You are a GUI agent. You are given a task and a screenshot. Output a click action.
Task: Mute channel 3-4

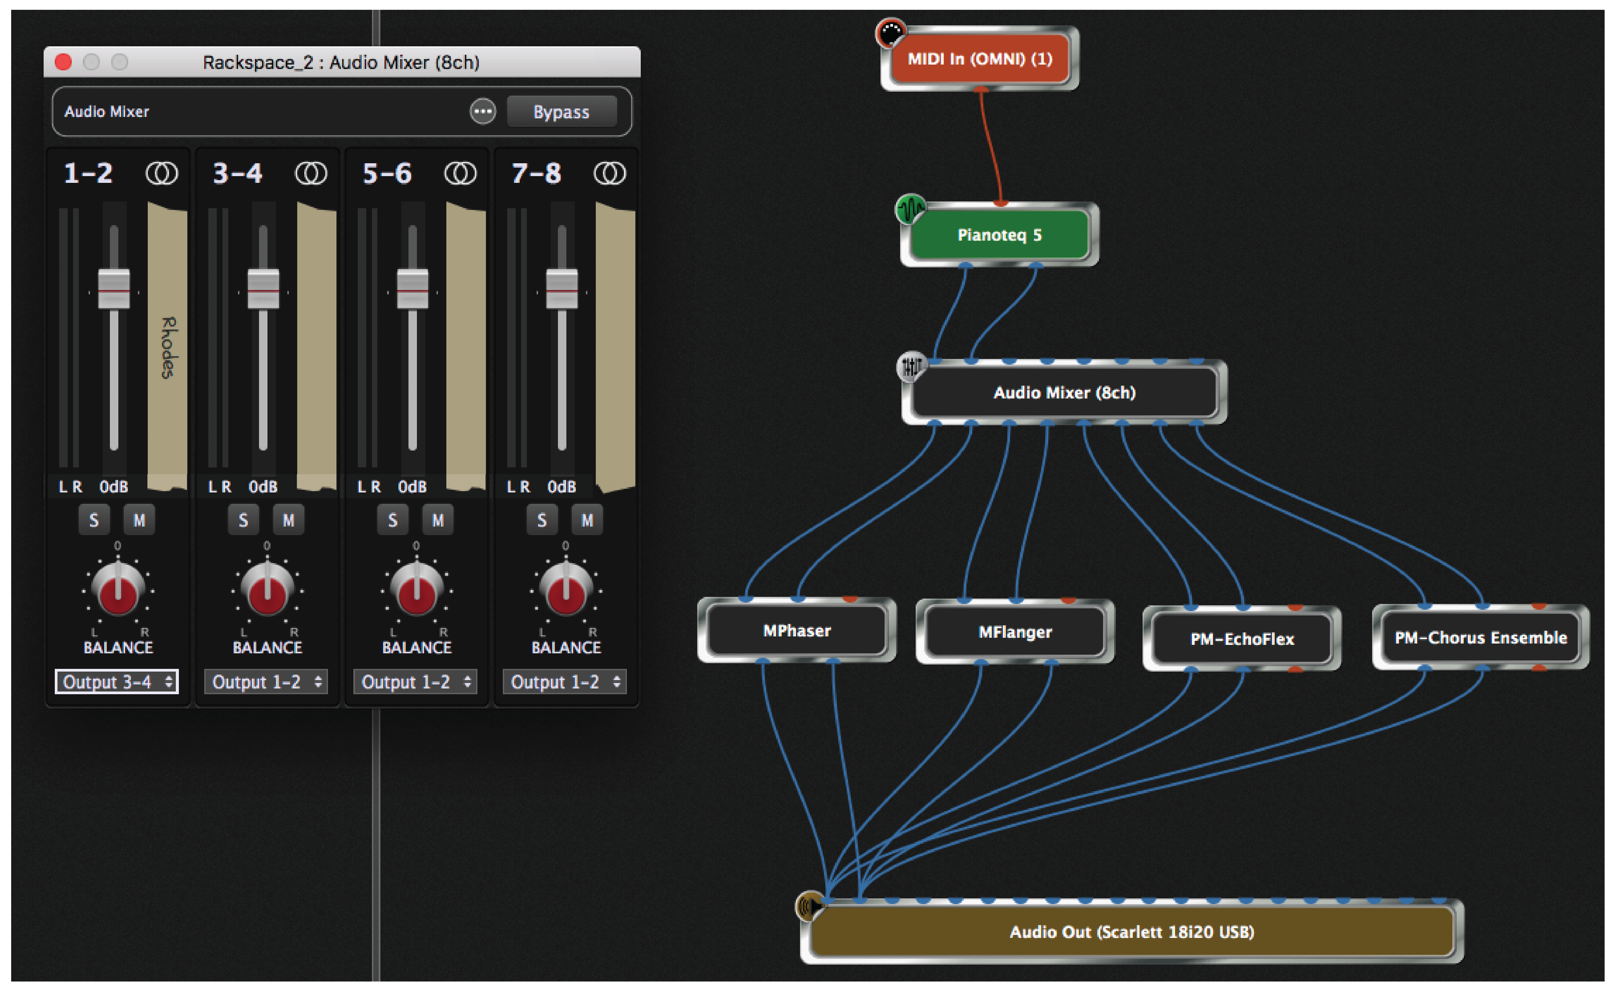click(288, 520)
